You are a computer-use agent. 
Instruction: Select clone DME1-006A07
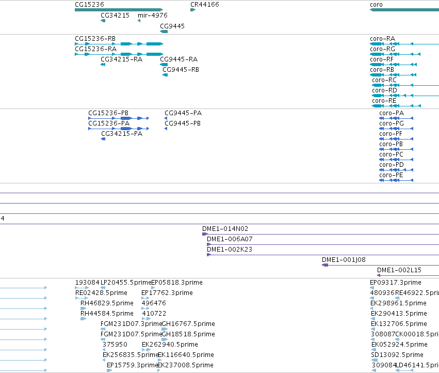pos(323,244)
